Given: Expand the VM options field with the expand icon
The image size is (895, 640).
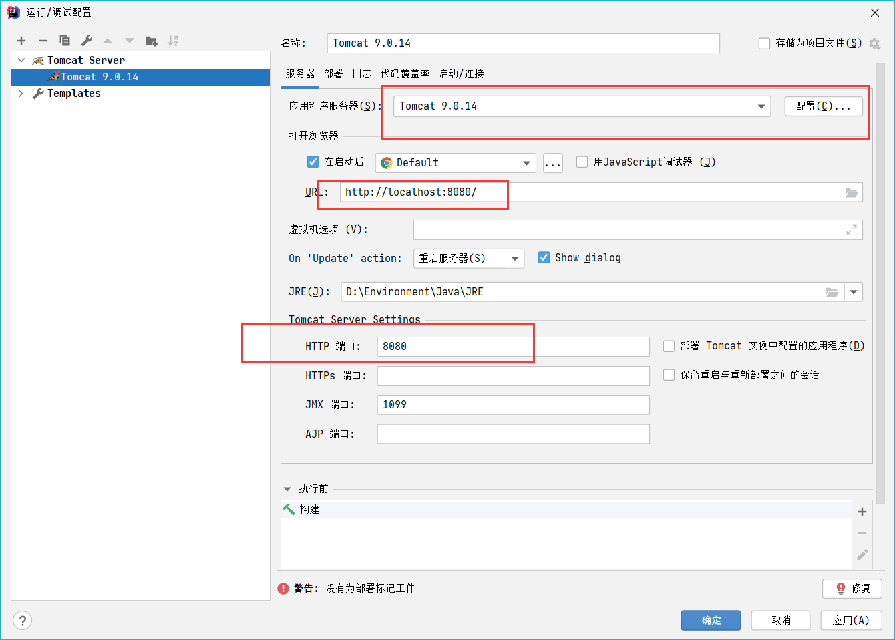Looking at the screenshot, I should coord(852,230).
